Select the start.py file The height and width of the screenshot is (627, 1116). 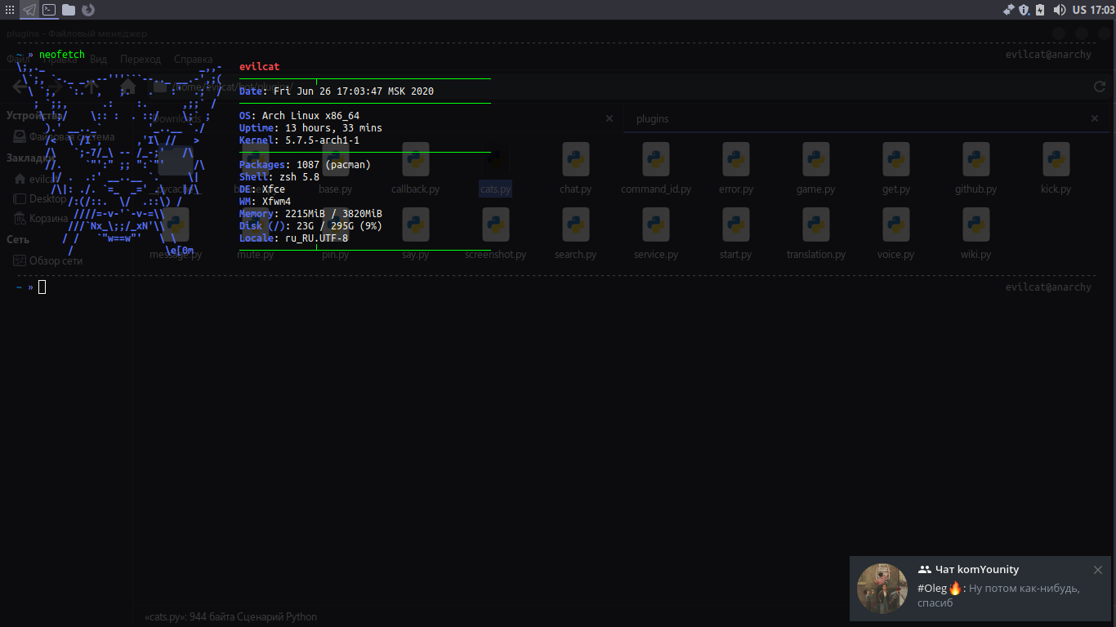tap(735, 234)
